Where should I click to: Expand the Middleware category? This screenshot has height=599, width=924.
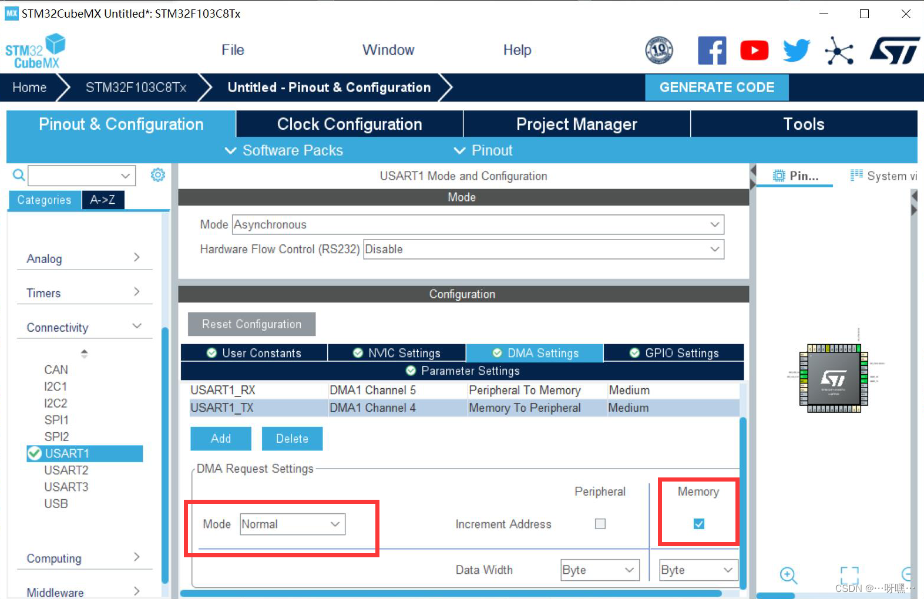[x=85, y=592]
